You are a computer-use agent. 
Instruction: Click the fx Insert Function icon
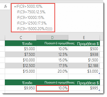pos(6,6)
